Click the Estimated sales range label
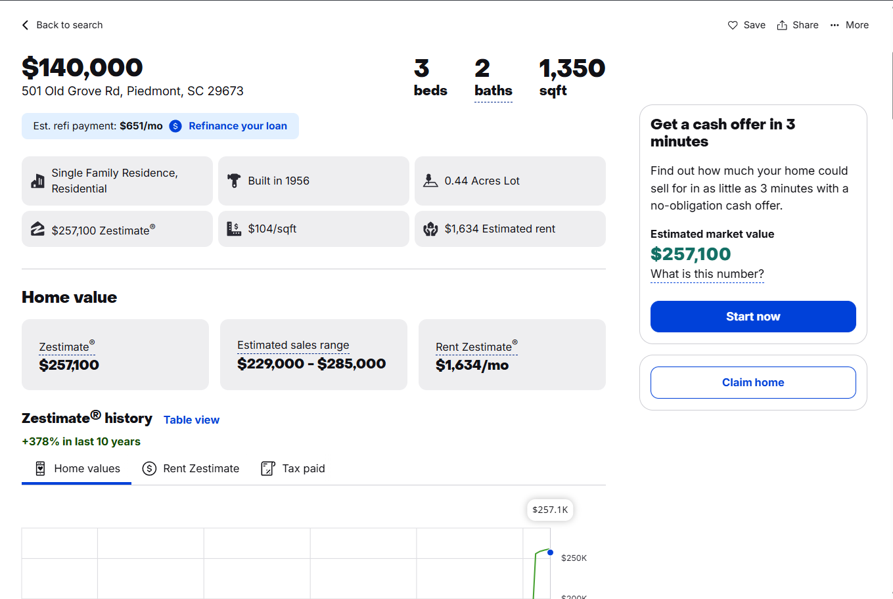The height and width of the screenshot is (599, 893). (293, 345)
